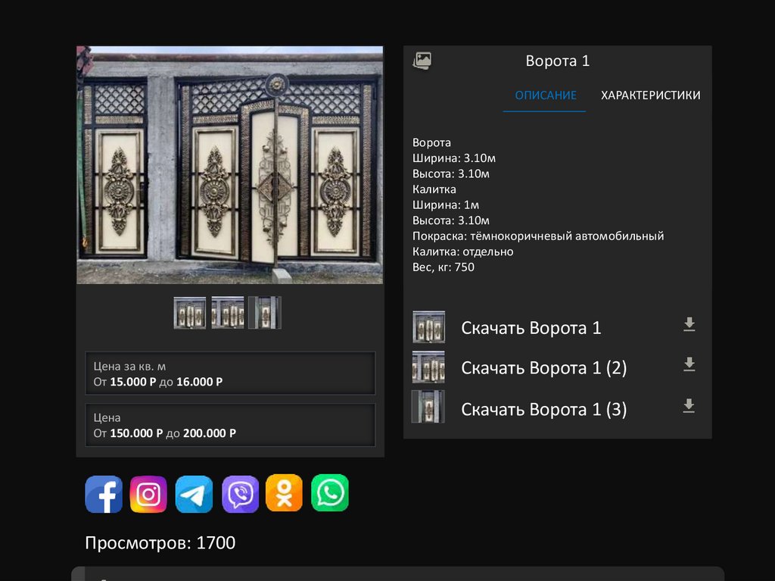Viewport: 775px width, 581px height.
Task: Click the Instagram icon
Action: [x=148, y=495]
